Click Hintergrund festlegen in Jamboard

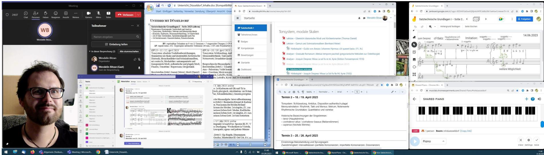coord(450,26)
